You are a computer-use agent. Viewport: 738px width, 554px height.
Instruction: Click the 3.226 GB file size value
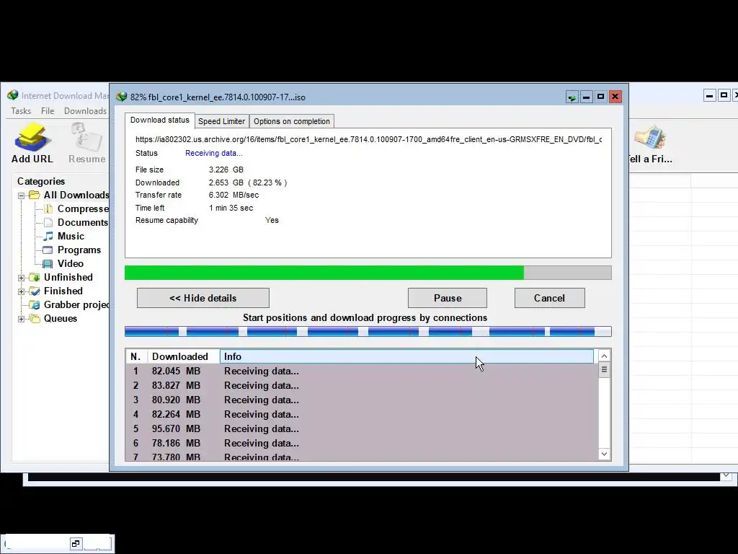pos(226,170)
